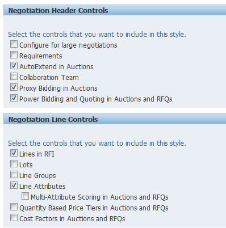Click the instruction text under Line Controls
The image size is (226, 228).
tap(97, 143)
